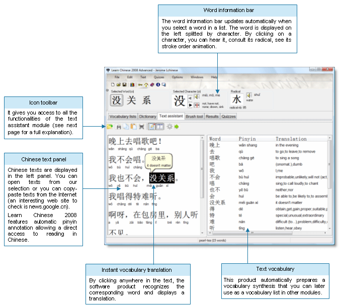The width and height of the screenshot is (342, 308).
Task: Select the Text assistant tab
Action: point(171,116)
